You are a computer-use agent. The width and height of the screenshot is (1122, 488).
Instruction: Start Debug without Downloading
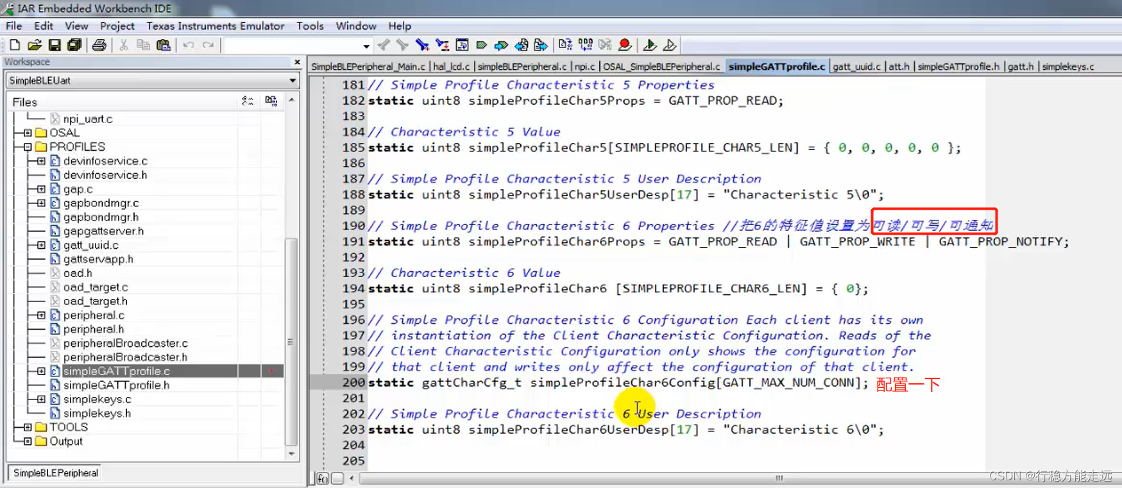669,45
